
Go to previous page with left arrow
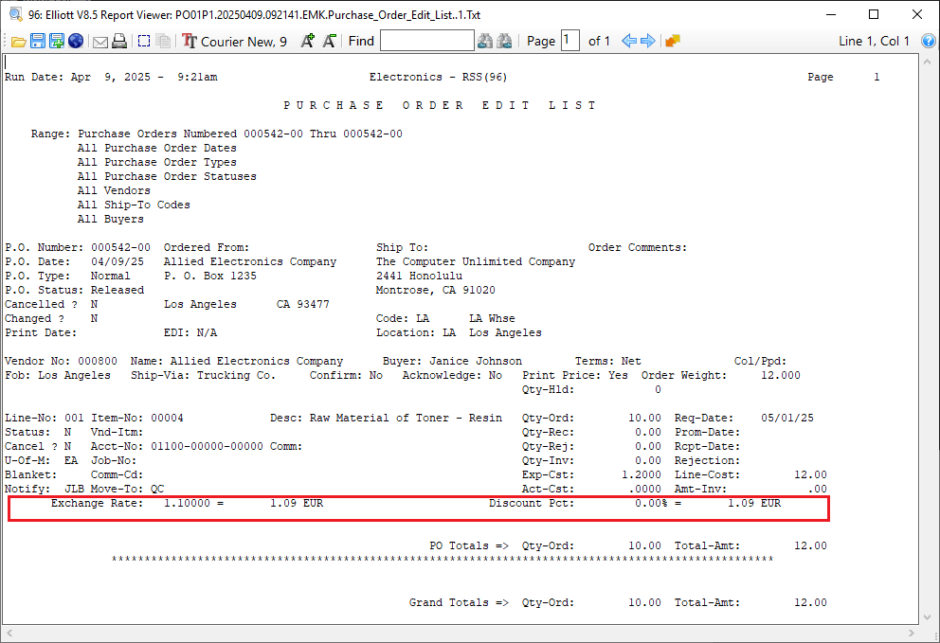[628, 41]
